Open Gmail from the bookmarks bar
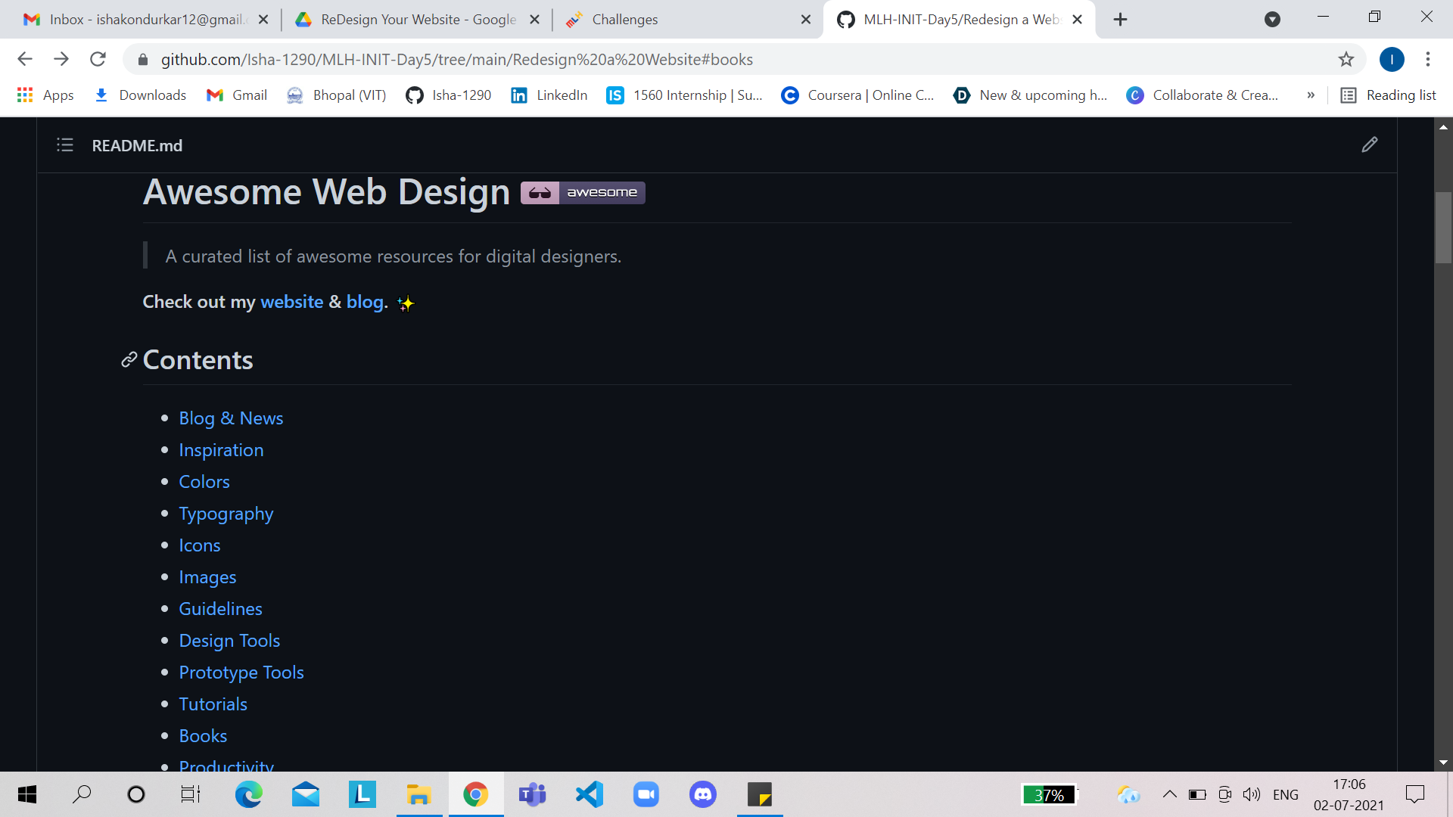 click(x=236, y=95)
